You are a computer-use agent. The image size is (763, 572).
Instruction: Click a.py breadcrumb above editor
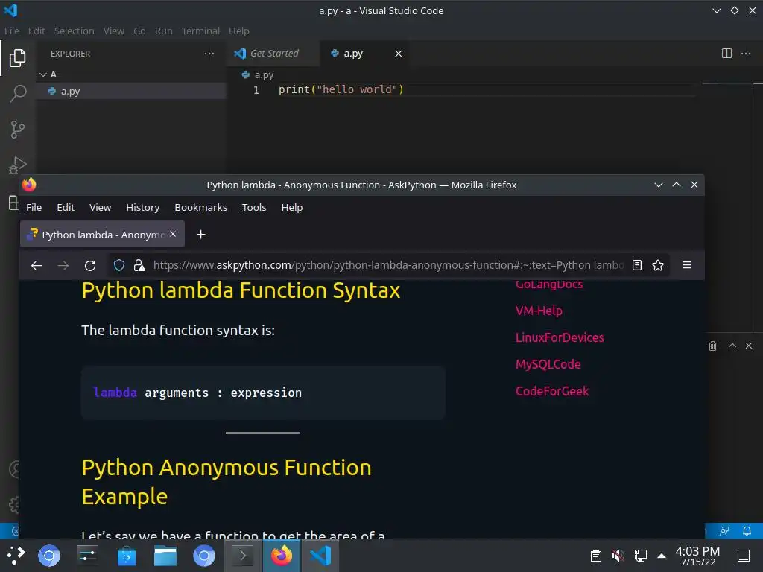click(258, 75)
